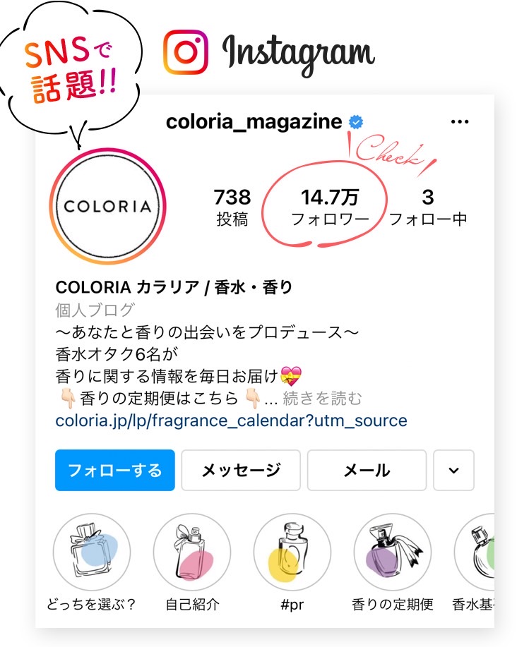
Task: Open the 自己紹介 story highlight
Action: tap(192, 552)
